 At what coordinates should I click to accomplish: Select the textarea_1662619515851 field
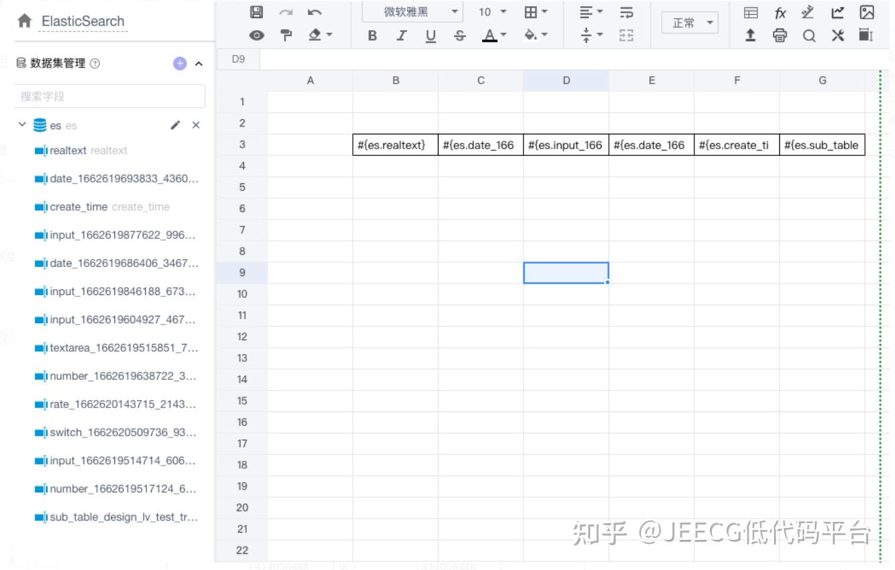coord(116,348)
